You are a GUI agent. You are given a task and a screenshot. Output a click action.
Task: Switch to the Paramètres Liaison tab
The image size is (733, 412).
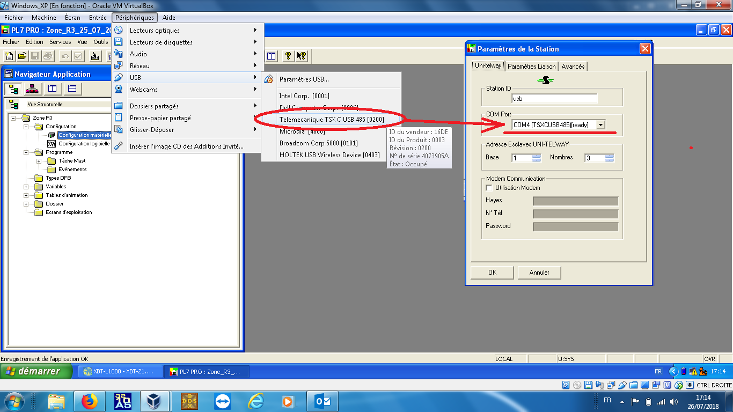531,67
